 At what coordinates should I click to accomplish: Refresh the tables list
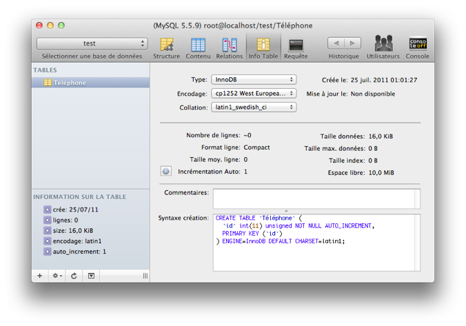(x=74, y=276)
